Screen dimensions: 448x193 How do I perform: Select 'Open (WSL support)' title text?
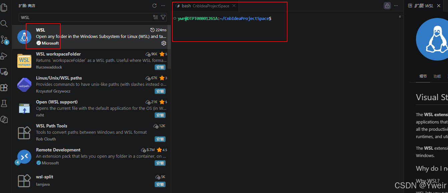[57, 102]
